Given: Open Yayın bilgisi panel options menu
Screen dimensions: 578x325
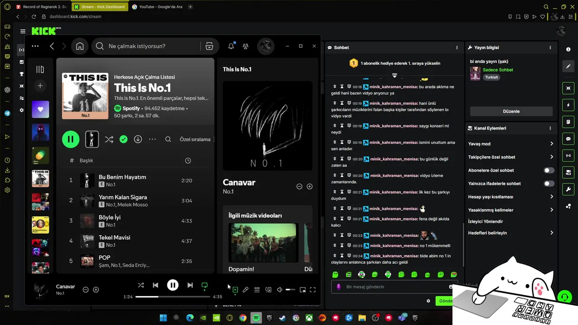Looking at the screenshot, I should click(550, 47).
